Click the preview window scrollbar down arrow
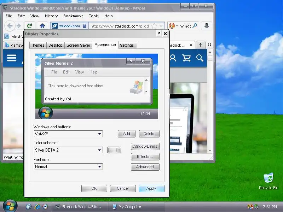The width and height of the screenshot is (283, 212). 146,92
